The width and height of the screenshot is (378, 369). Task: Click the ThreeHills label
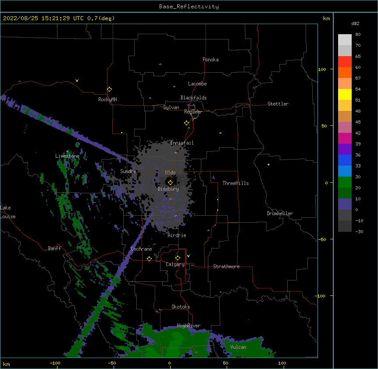coord(235,183)
